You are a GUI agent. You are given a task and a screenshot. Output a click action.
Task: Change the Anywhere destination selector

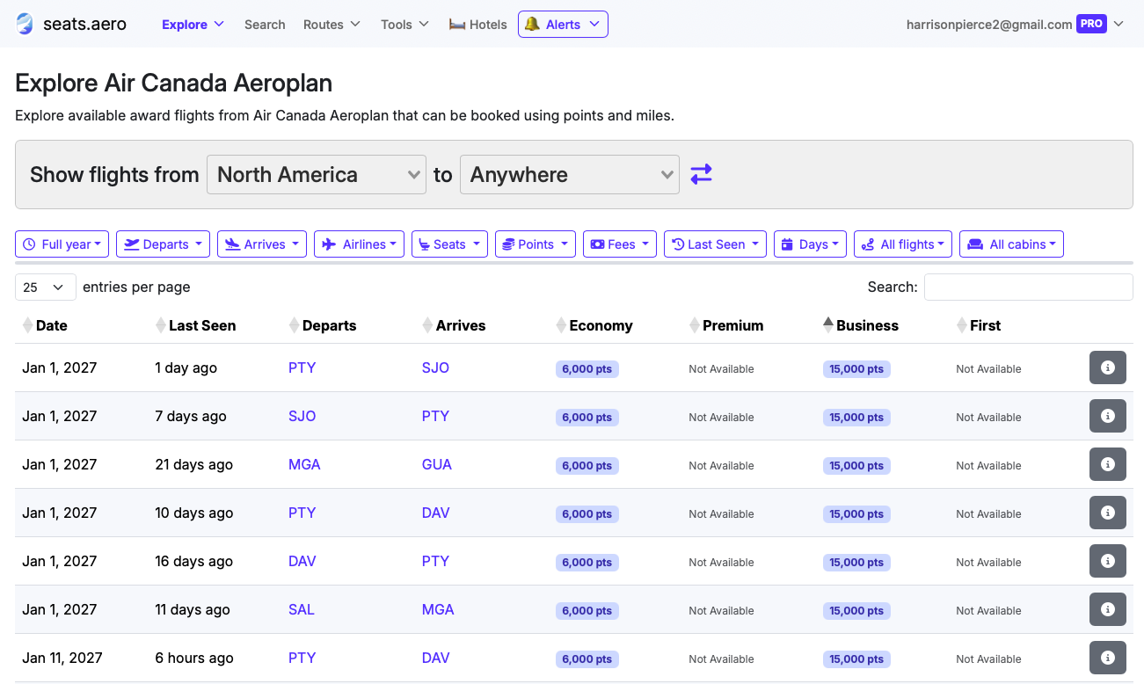(570, 174)
